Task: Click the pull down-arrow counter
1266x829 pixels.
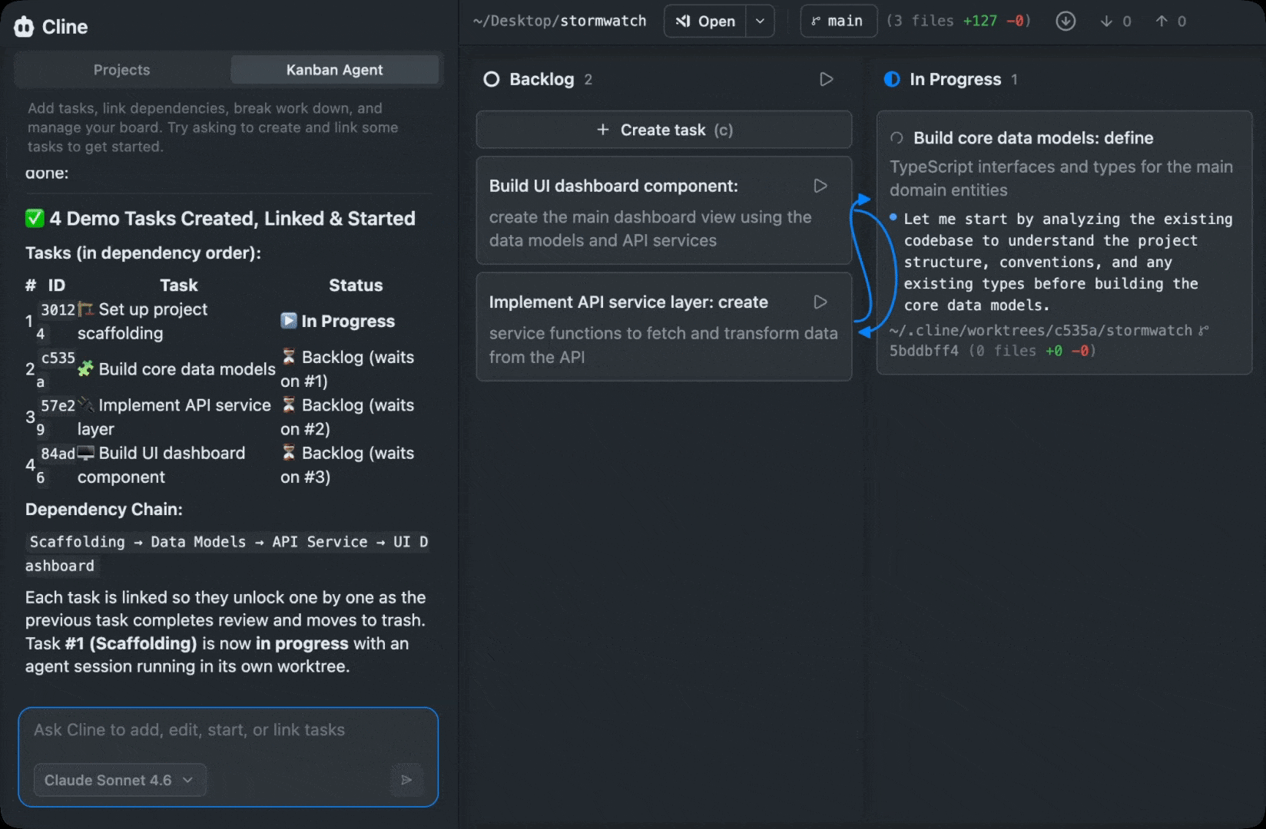Action: (x=1115, y=21)
